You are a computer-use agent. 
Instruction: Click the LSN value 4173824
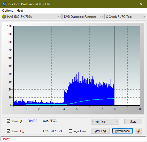coord(57,131)
